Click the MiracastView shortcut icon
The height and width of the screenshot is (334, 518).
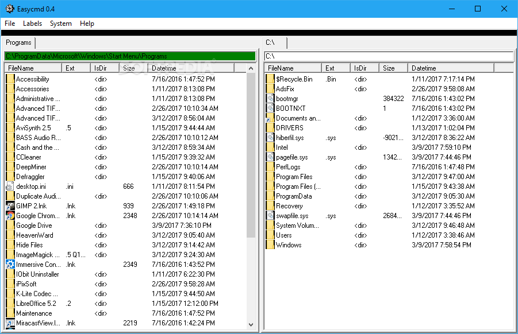click(10, 323)
